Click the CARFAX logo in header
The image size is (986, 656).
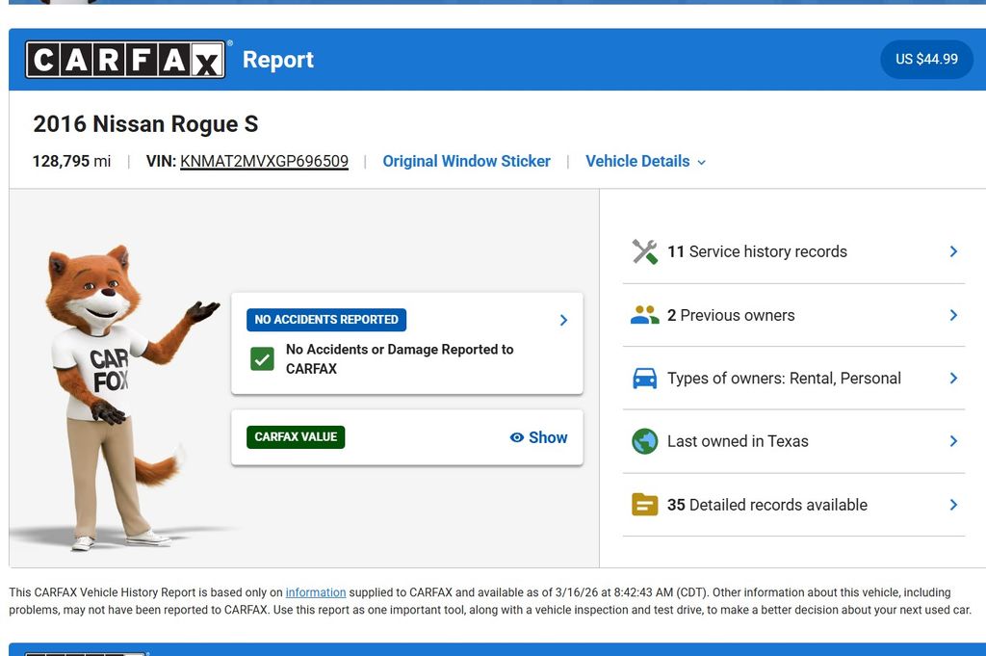click(125, 60)
